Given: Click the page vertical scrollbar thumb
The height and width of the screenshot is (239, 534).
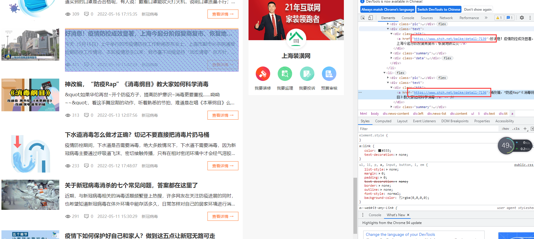Looking at the screenshot, I should tap(355, 205).
